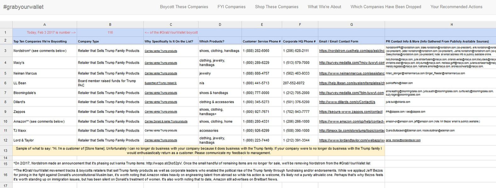496x188 pixels.
Task: Open Nordstrom 'Carries Ivanka Trump products' link
Action: pyautogui.click(x=161, y=51)
